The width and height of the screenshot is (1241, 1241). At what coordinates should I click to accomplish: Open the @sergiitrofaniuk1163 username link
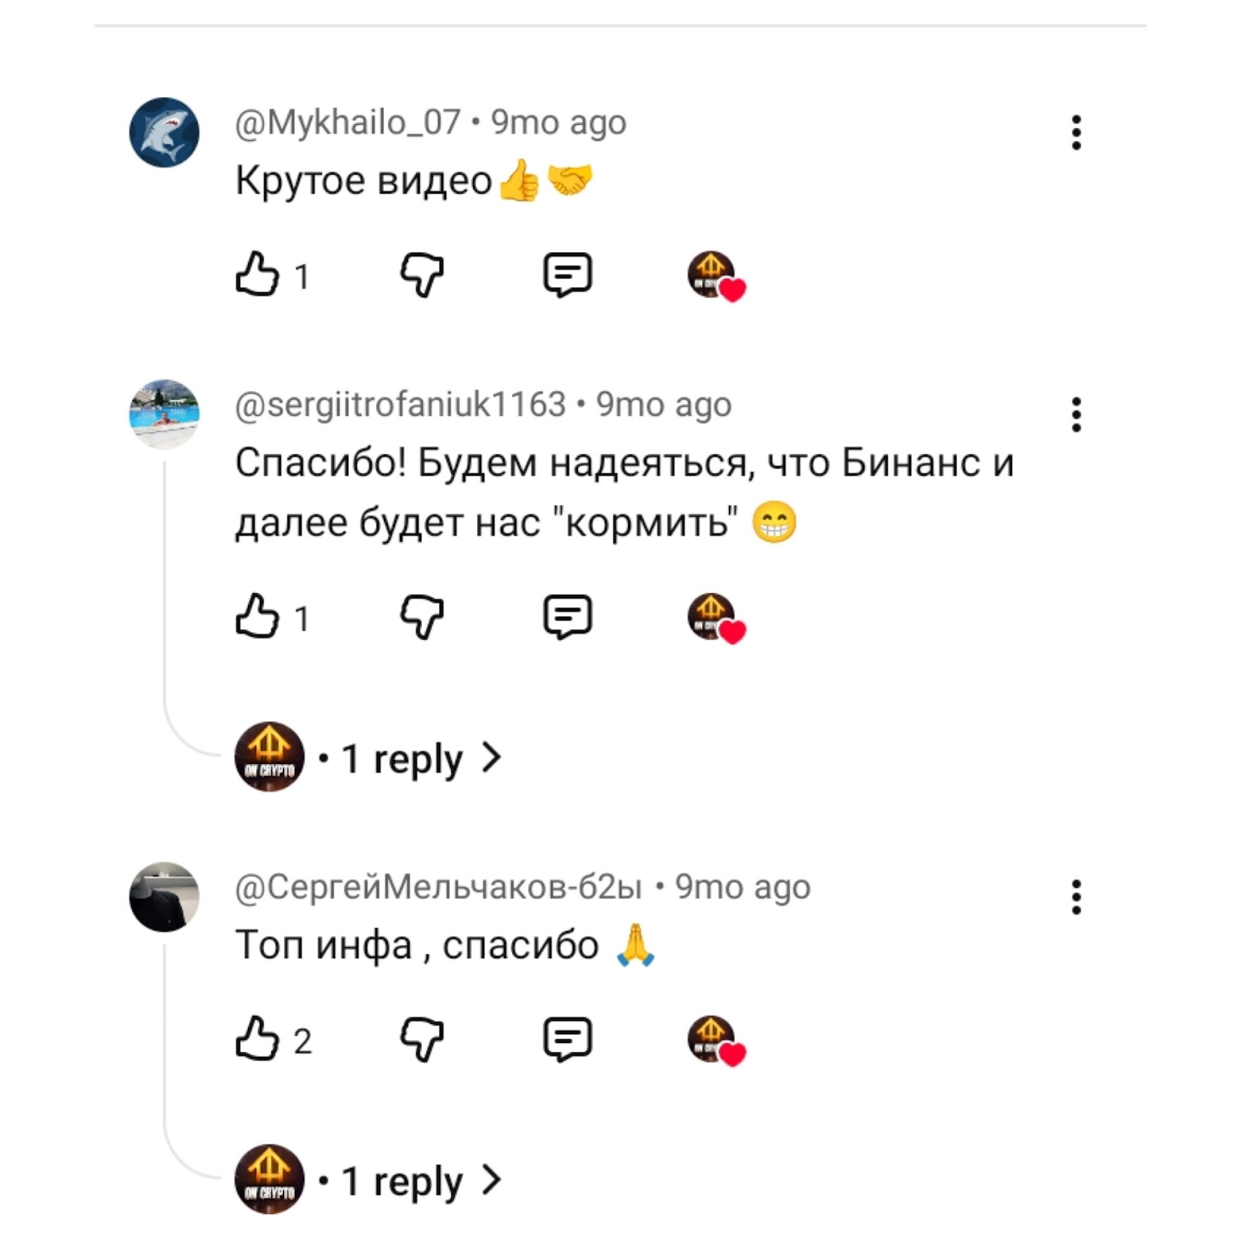(x=400, y=405)
